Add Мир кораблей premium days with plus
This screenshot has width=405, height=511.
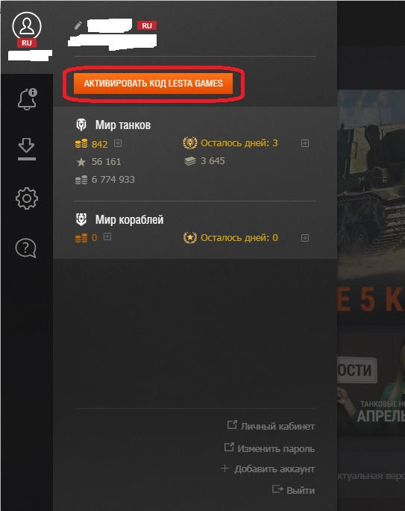(x=305, y=238)
